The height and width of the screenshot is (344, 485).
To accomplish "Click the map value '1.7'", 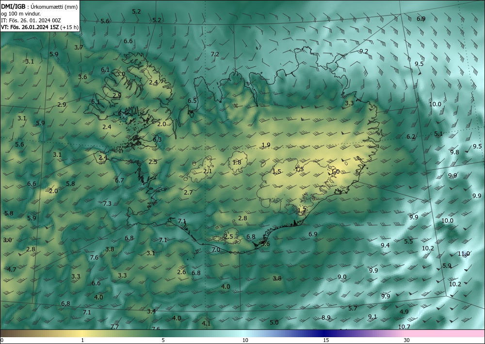I will point(302,211).
